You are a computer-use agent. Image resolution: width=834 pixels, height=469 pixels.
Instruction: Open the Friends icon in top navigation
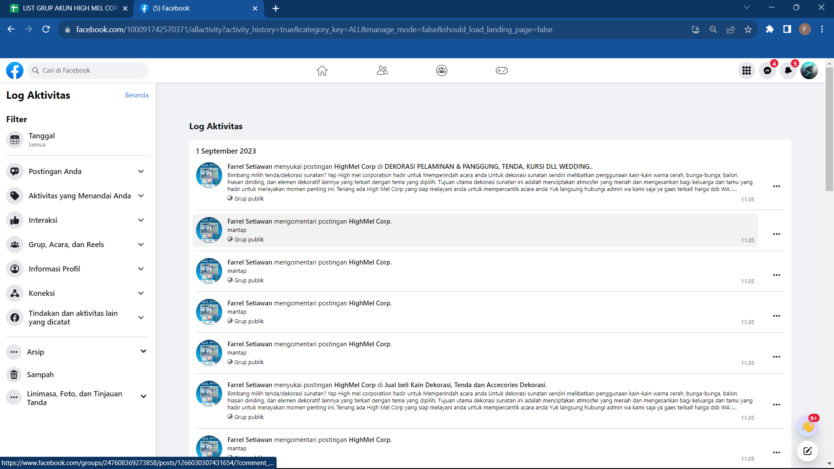382,70
